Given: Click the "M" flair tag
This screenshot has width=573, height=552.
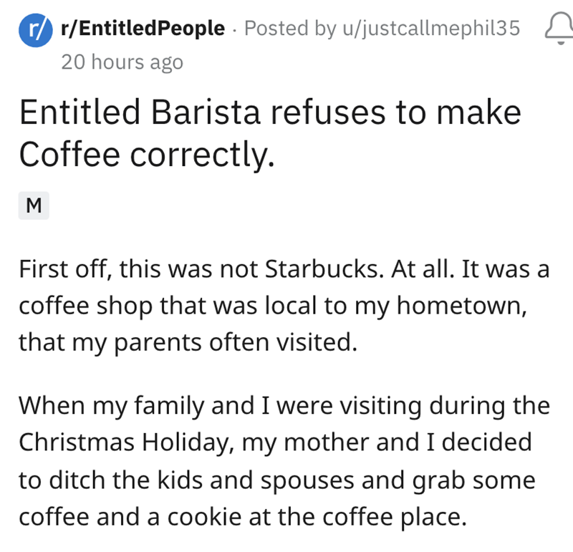Looking at the screenshot, I should (x=33, y=206).
